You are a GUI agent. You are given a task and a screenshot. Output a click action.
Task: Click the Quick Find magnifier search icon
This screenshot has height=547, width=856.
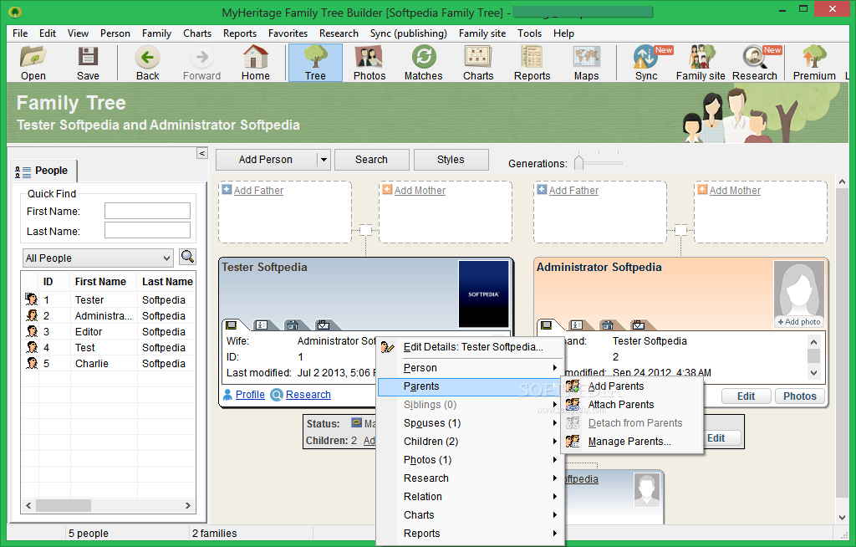pos(187,257)
